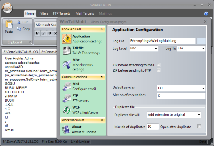This screenshot has width=214, height=146.
Task: Enable ZIP before attaching to mail
Action: point(158,65)
